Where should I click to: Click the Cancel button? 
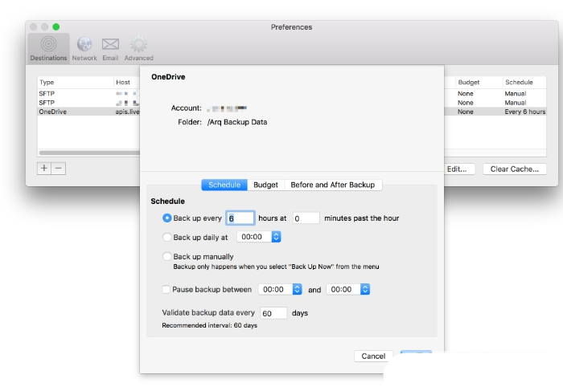pyautogui.click(x=373, y=356)
